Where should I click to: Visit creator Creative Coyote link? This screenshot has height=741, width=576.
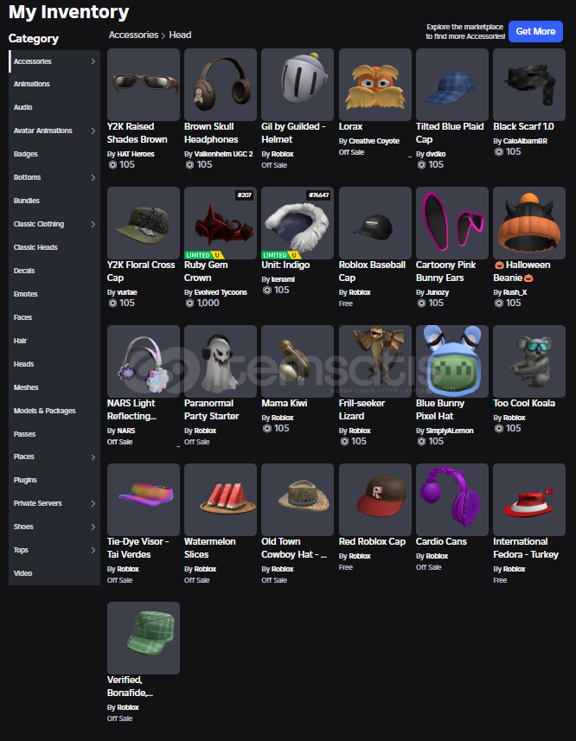(374, 141)
